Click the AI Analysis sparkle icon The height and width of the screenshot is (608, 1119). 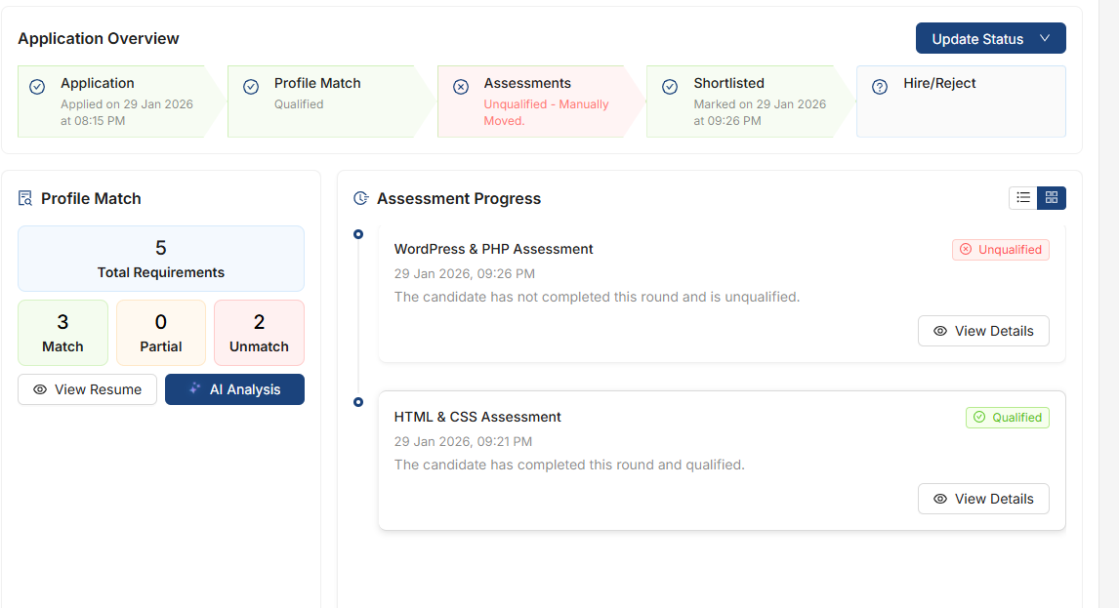[192, 388]
